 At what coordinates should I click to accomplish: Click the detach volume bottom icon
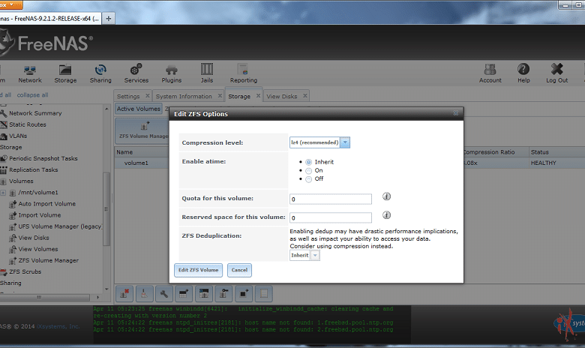tap(124, 293)
